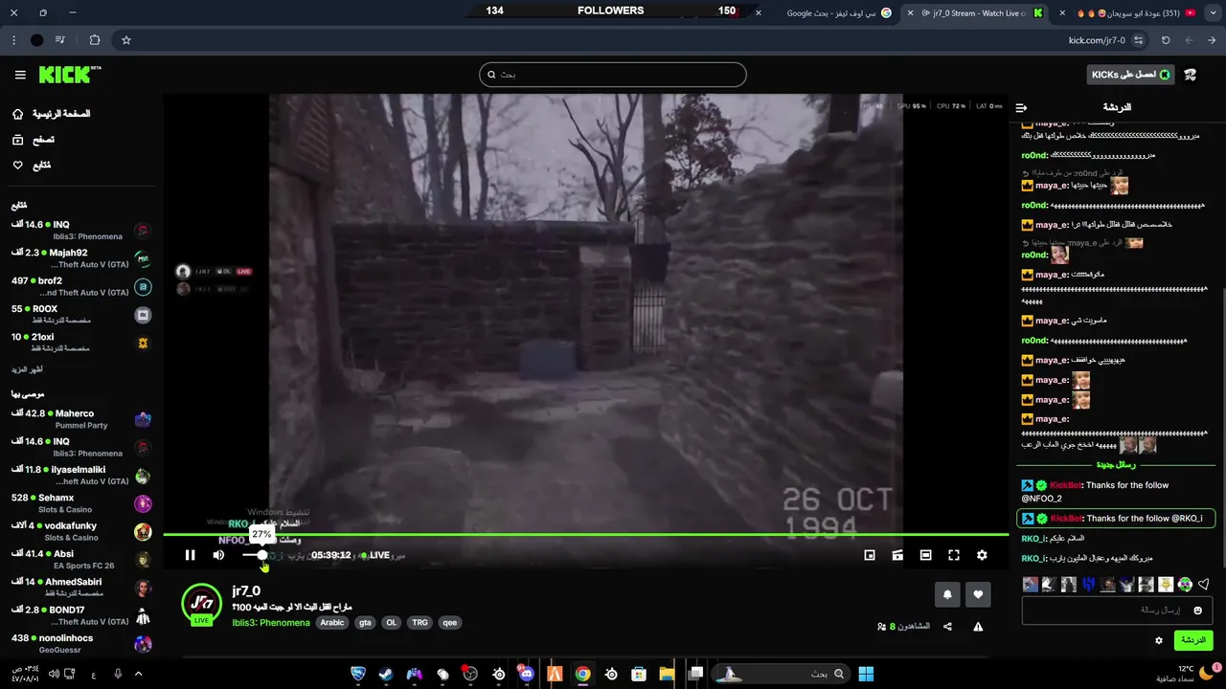Toggle theater mode in player
Screen dimensions: 1226x689
[925, 555]
